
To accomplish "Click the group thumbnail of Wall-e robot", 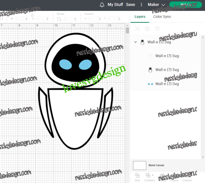I will tap(142, 42).
